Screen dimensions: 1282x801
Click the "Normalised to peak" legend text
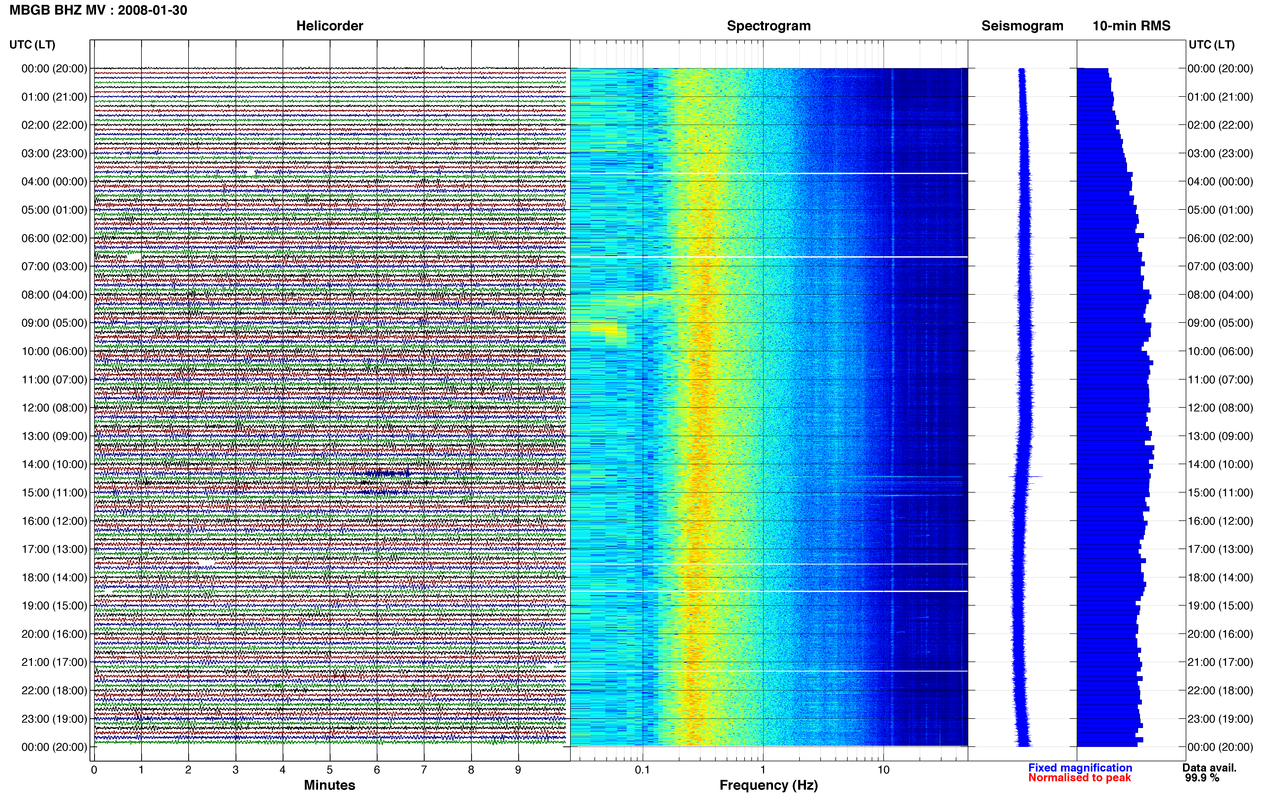tap(1079, 778)
